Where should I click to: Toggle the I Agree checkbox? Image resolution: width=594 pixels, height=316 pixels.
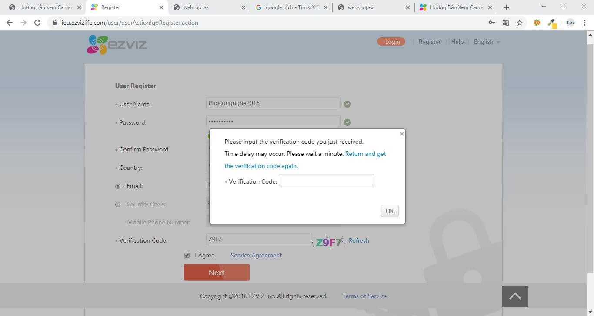click(187, 255)
